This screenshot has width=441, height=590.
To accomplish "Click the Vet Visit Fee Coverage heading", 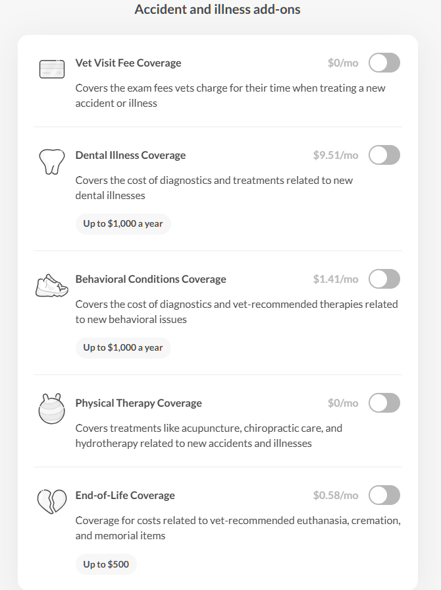I will tap(128, 63).
